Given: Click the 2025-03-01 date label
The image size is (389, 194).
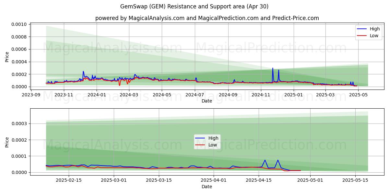Looking at the screenshot, I should [x=114, y=180].
